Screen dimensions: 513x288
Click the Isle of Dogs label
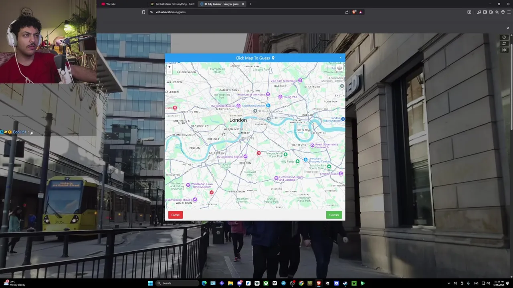(303, 130)
